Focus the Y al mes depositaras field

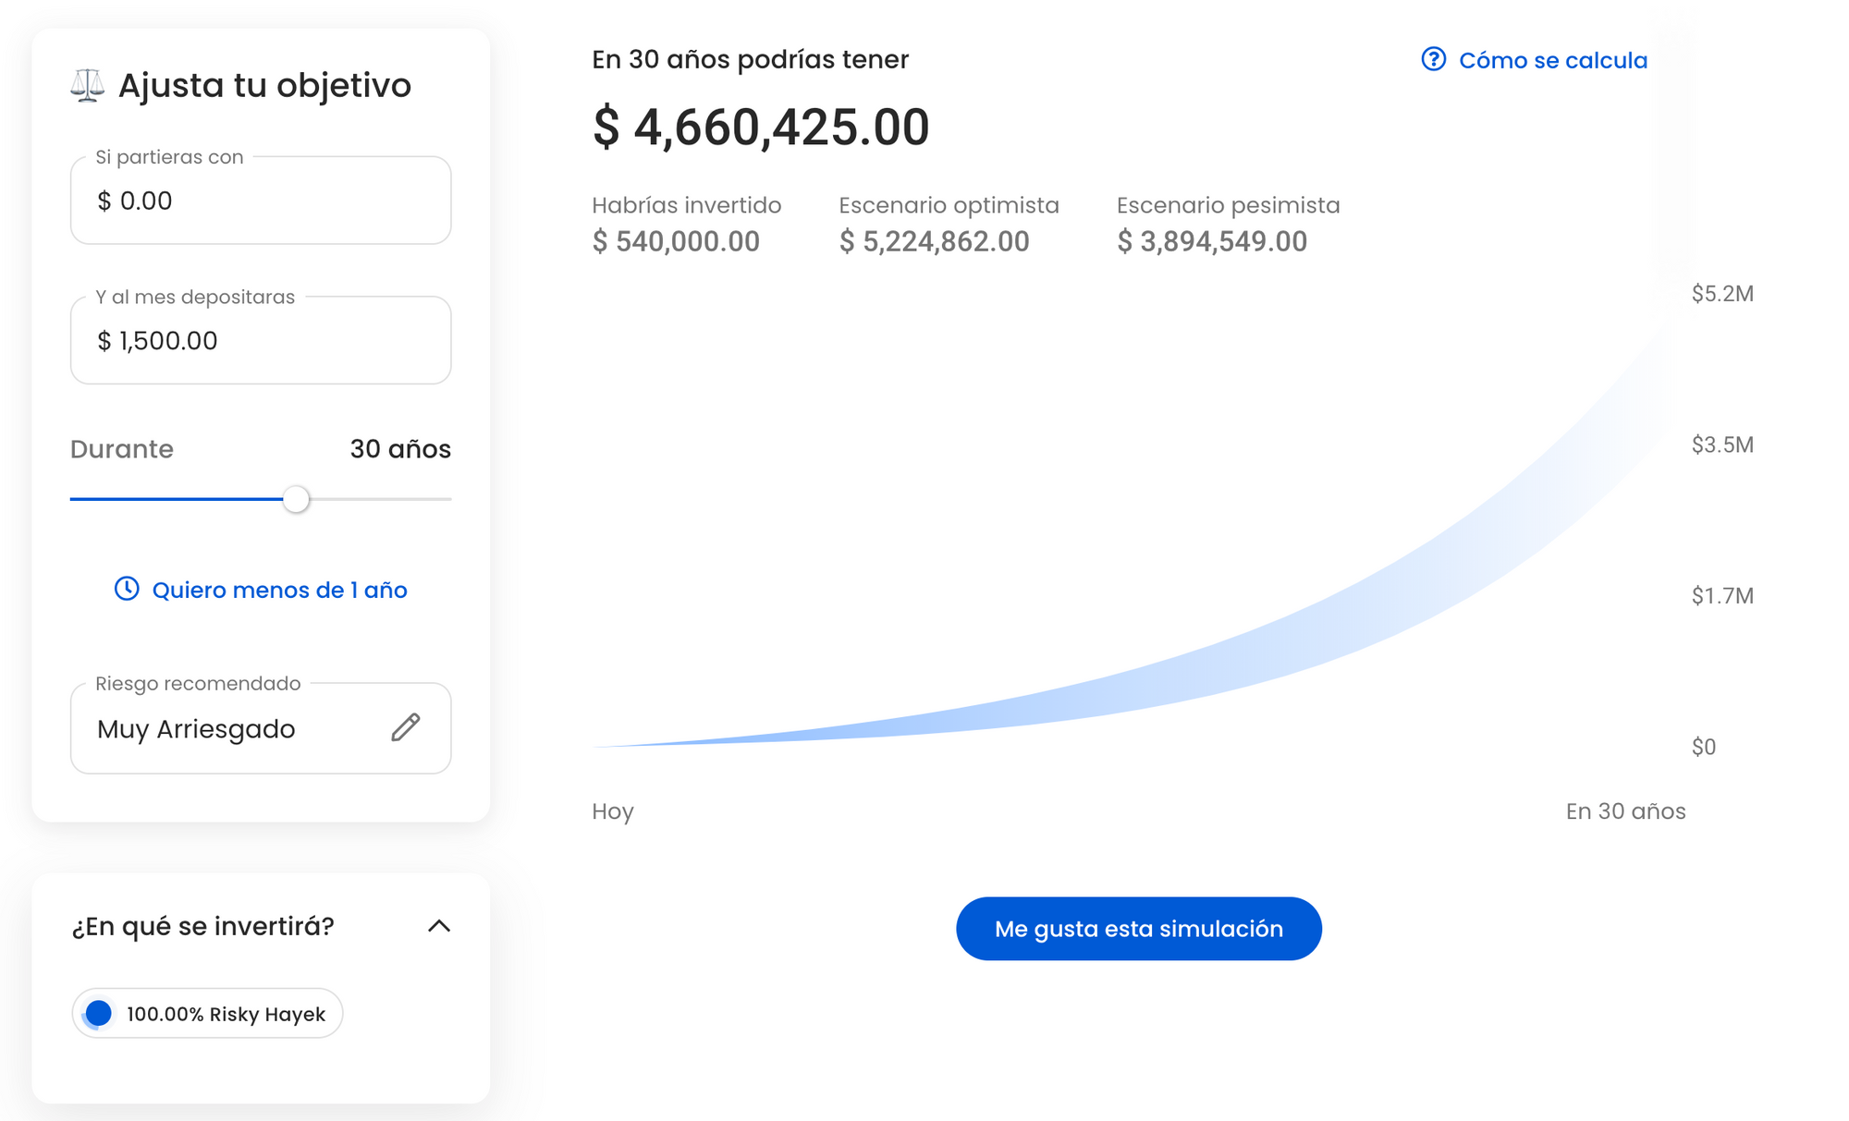point(261,341)
